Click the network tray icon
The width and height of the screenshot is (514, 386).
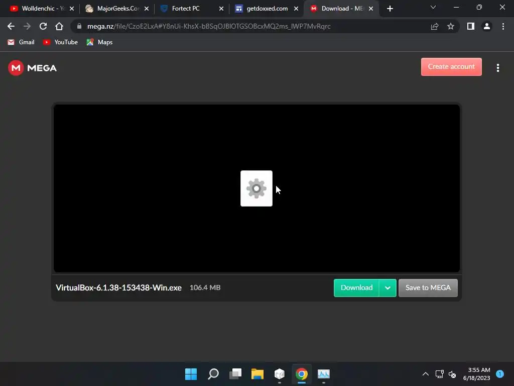439,374
